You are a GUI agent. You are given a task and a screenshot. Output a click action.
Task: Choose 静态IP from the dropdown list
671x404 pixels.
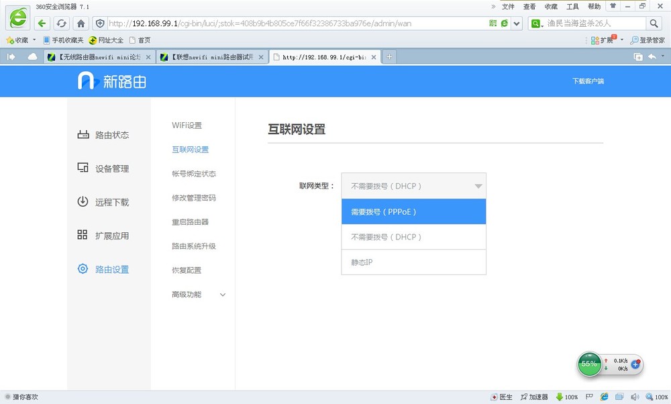[413, 262]
